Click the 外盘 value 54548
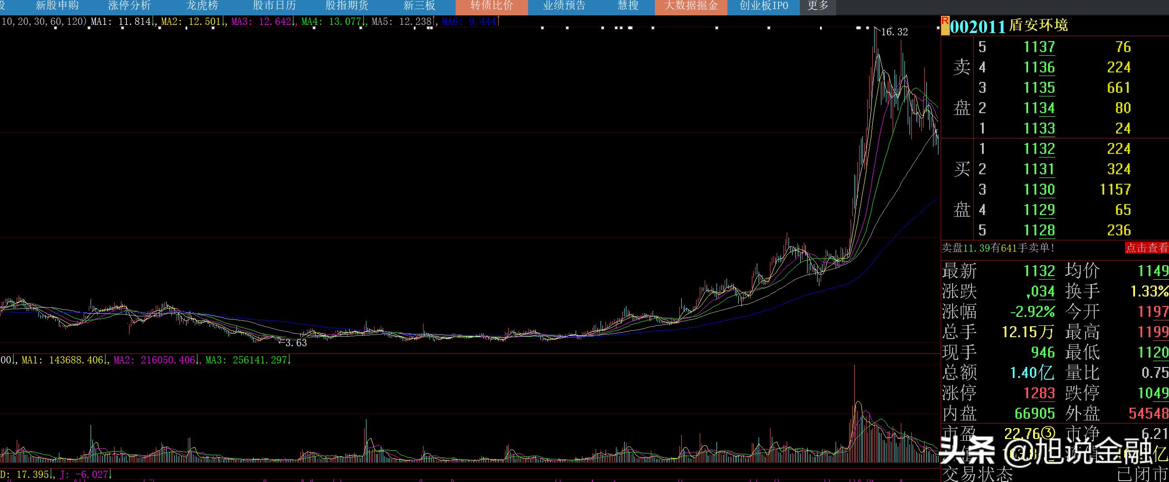Viewport: 1169px width, 482px height. click(1149, 413)
